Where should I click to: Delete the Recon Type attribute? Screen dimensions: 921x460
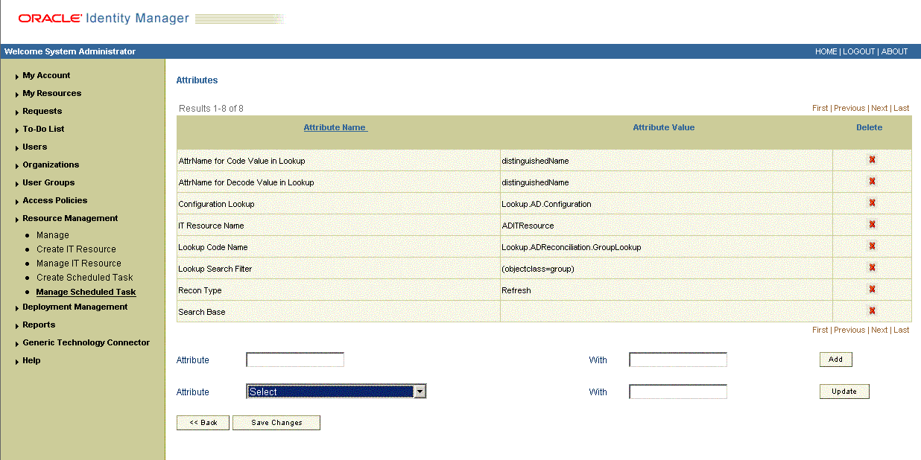(x=872, y=289)
